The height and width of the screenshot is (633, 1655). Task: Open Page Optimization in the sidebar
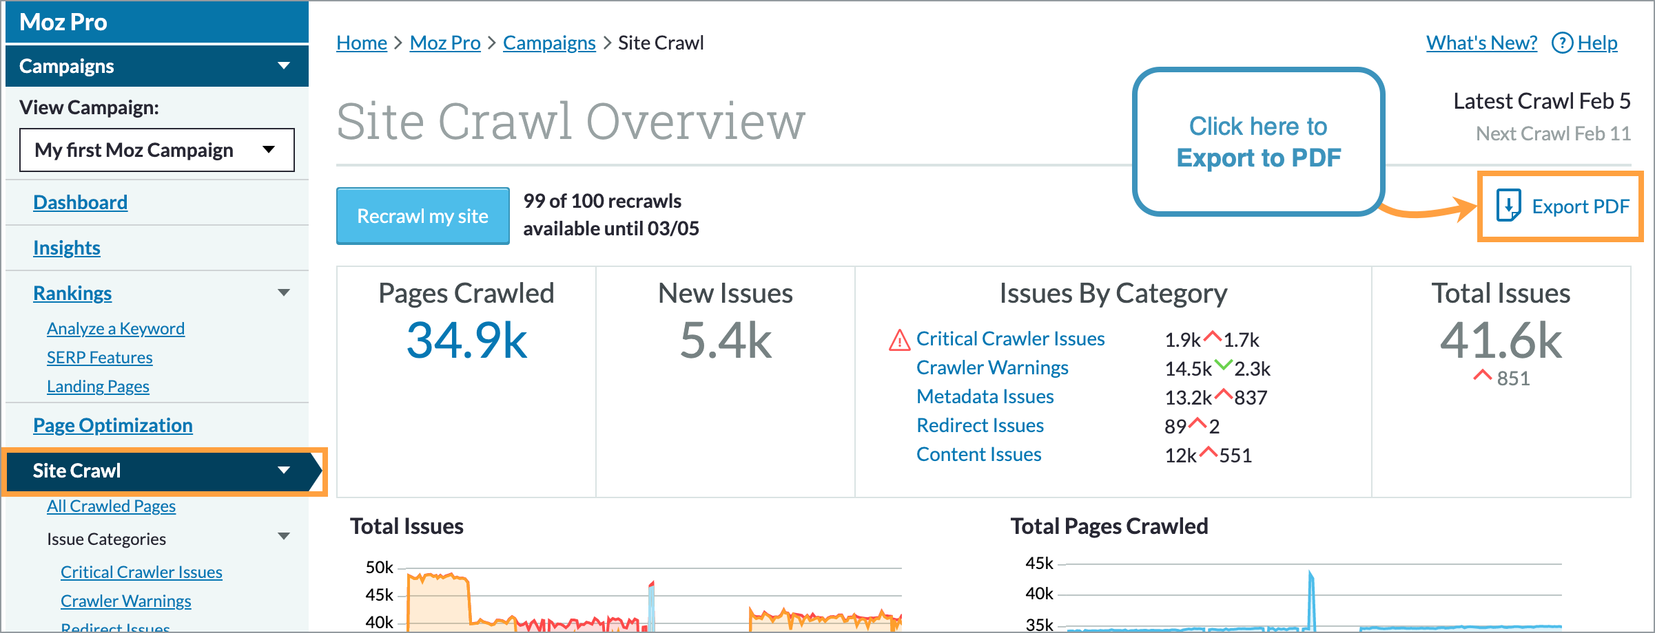tap(112, 425)
